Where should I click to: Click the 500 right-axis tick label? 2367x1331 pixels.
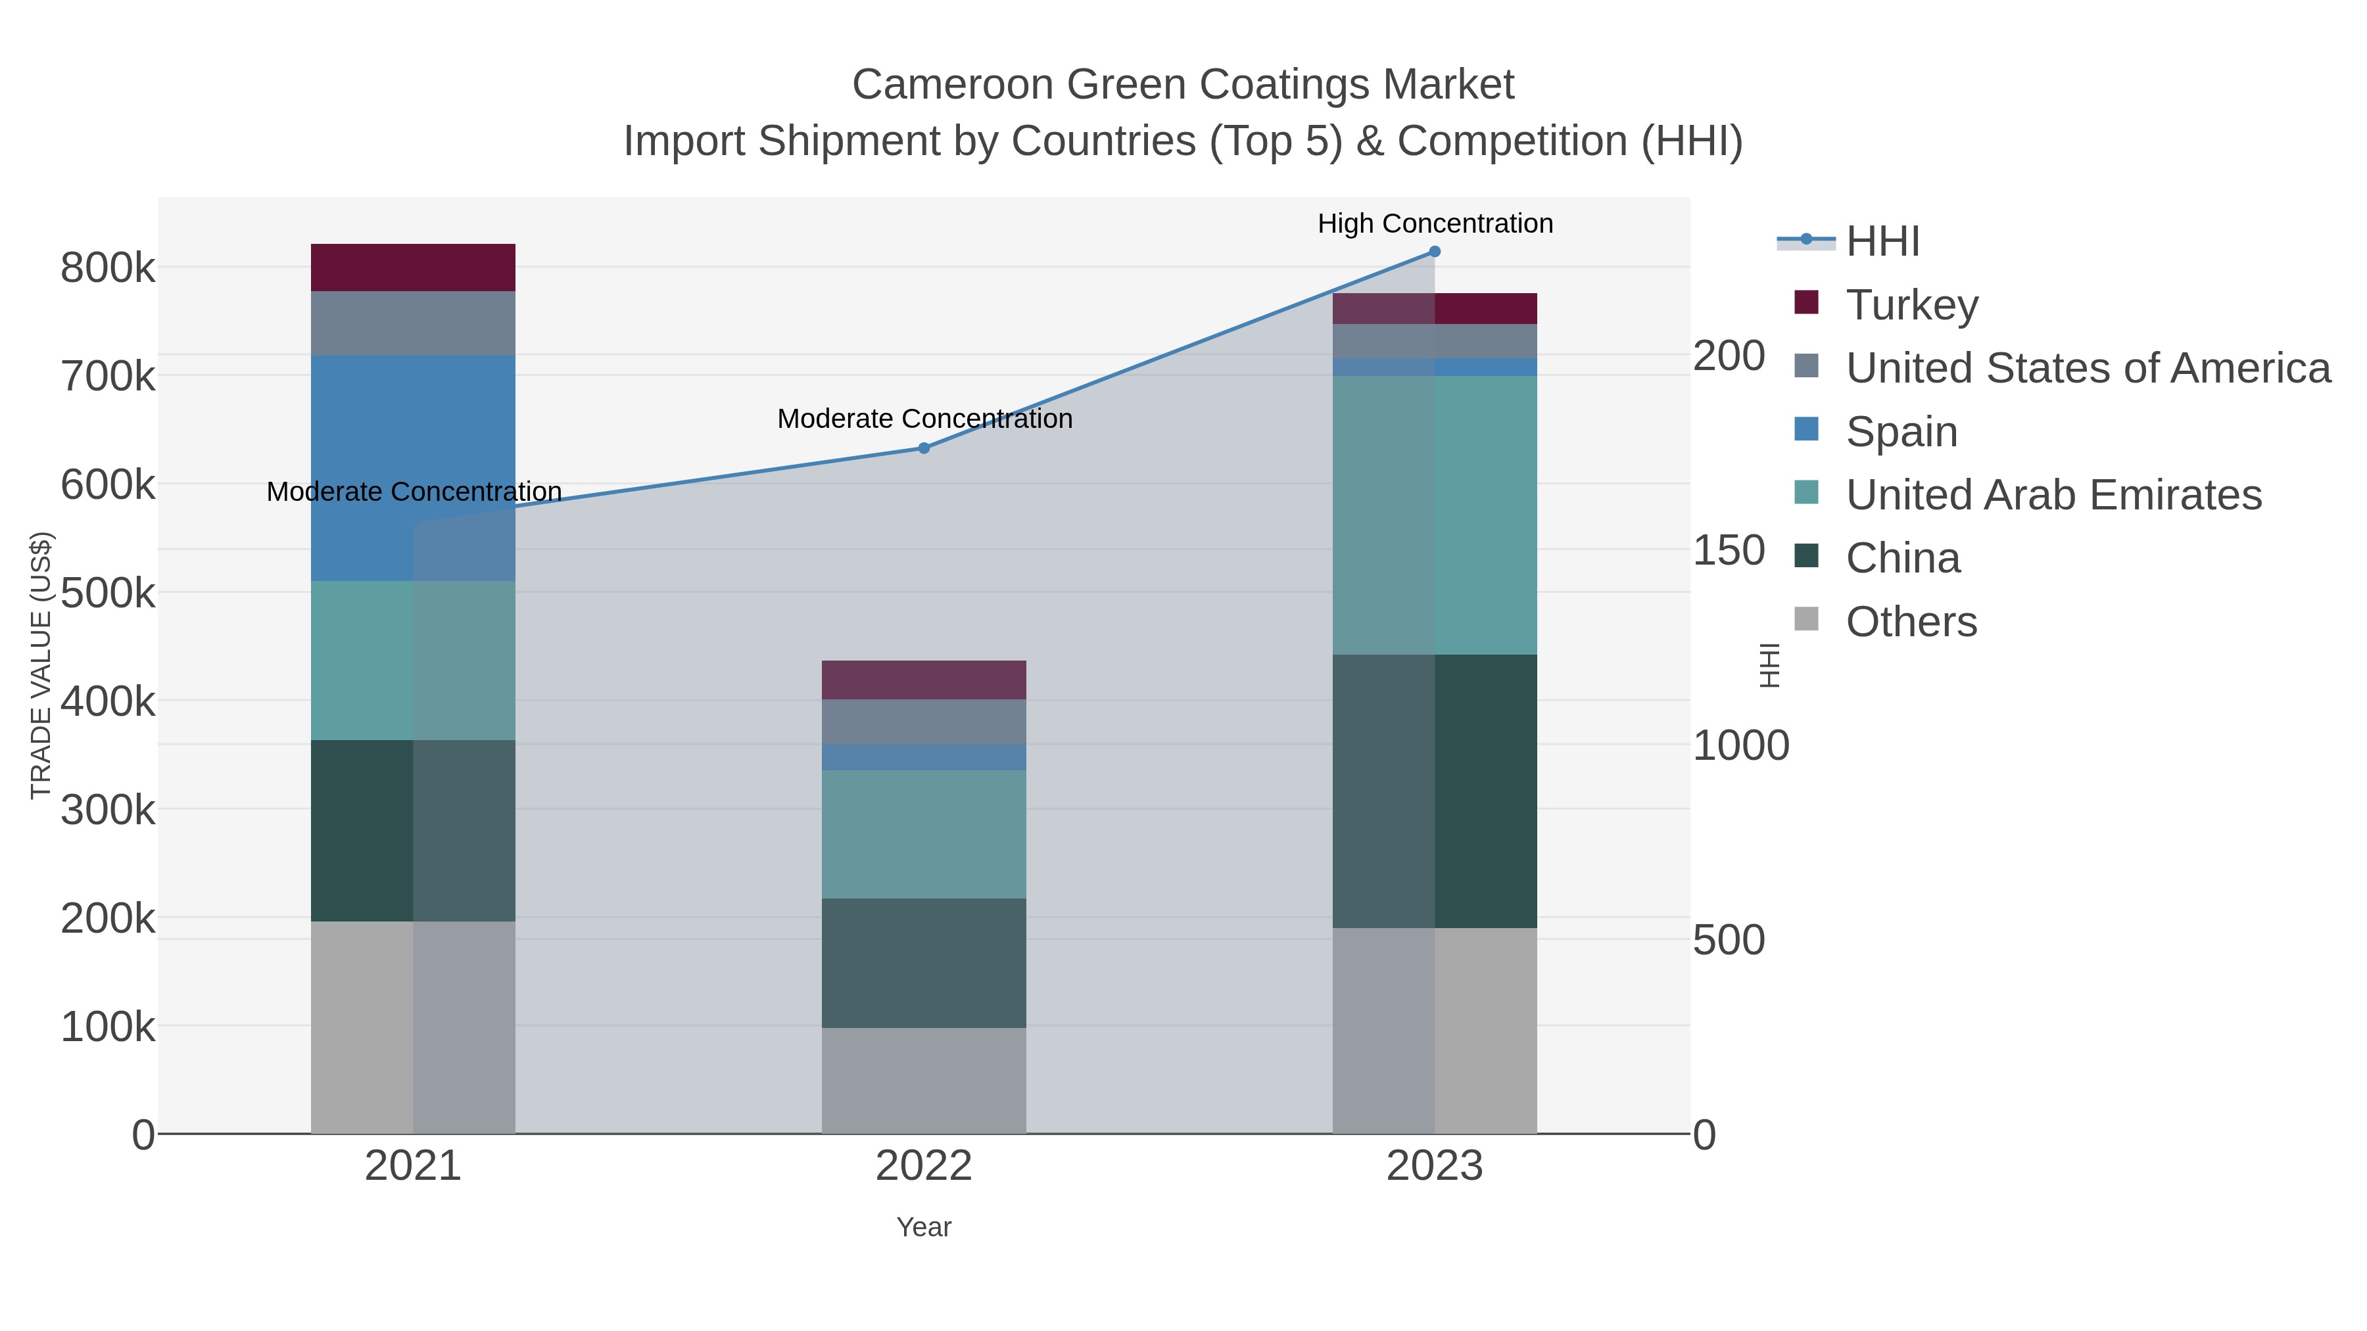pyautogui.click(x=1729, y=940)
